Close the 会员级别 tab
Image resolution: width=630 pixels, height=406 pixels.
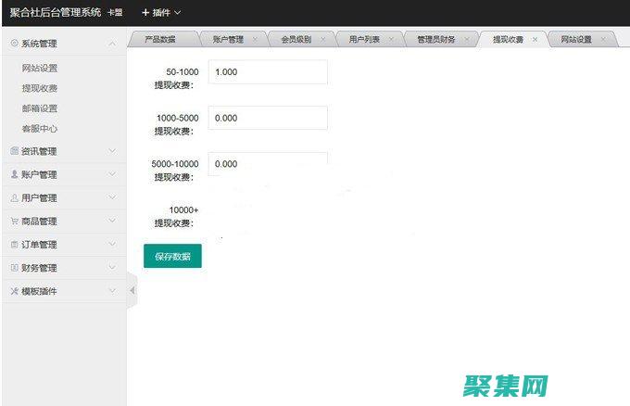click(322, 39)
